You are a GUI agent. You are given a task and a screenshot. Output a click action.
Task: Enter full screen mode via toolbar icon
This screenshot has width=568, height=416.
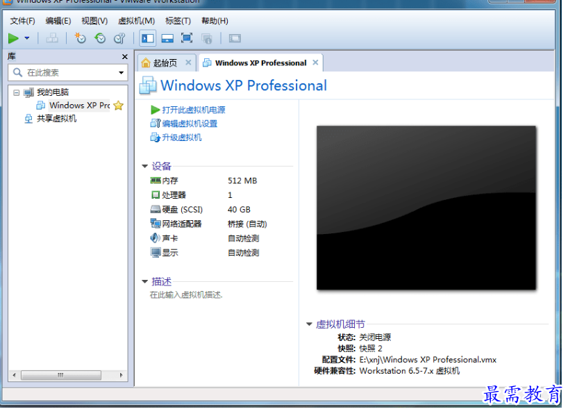click(187, 38)
